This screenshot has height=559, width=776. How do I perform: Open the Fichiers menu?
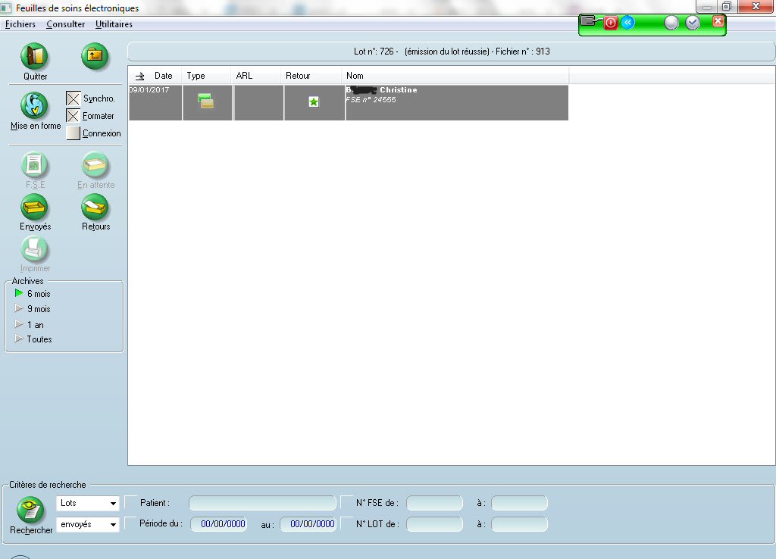tap(20, 24)
